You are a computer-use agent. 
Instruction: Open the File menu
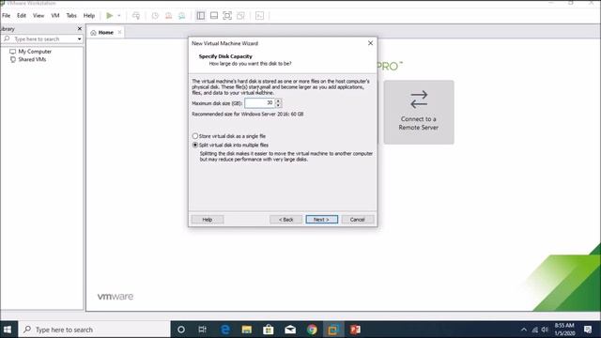click(x=7, y=16)
